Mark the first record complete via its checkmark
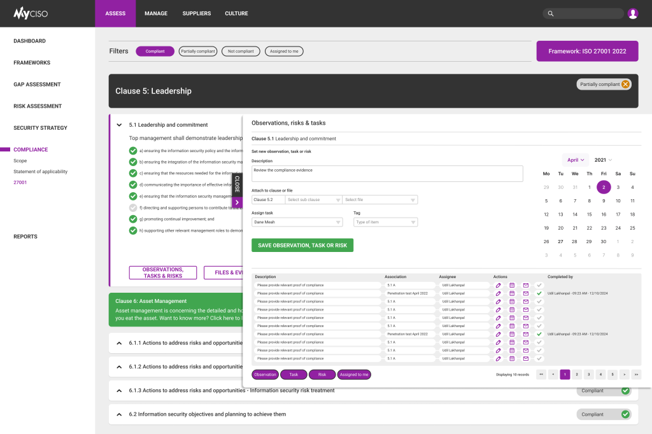The height and width of the screenshot is (434, 652). pyautogui.click(x=539, y=285)
